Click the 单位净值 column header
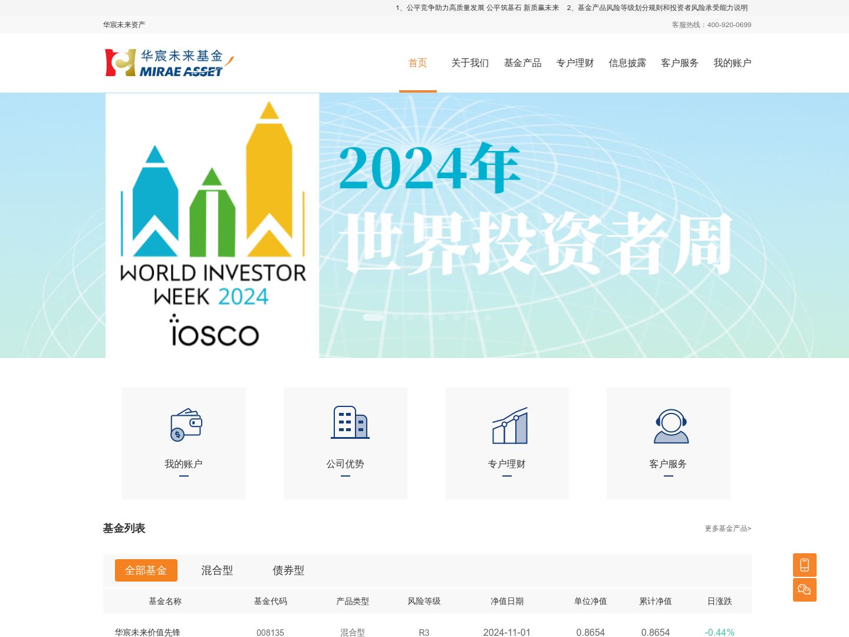This screenshot has height=637, width=849. coord(591,601)
